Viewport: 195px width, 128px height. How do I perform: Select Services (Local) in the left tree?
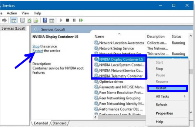13,28
